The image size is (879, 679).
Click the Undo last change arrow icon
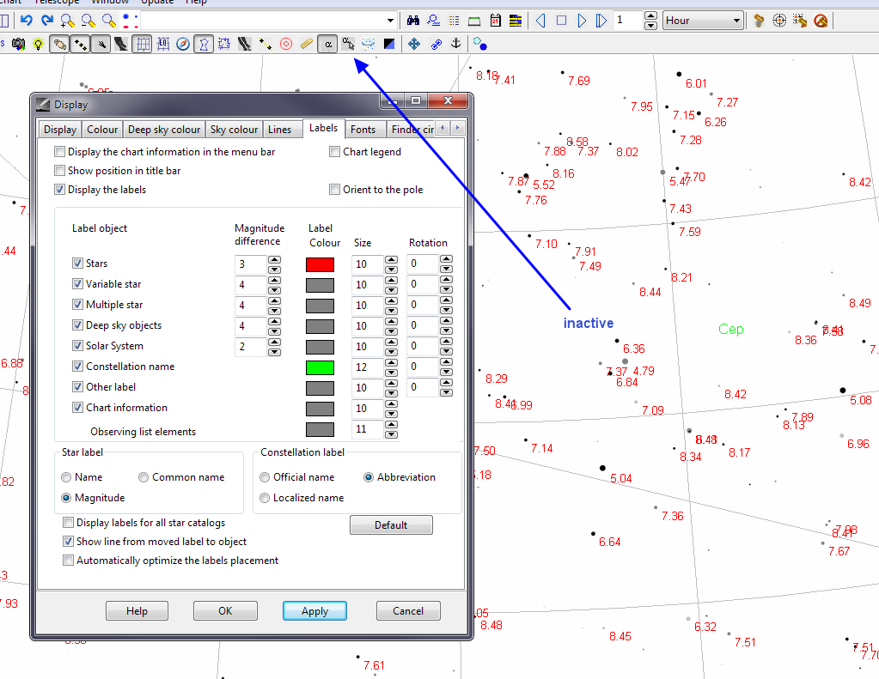click(x=27, y=21)
